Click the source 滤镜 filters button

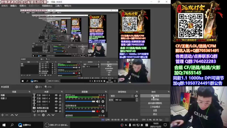[48, 87]
